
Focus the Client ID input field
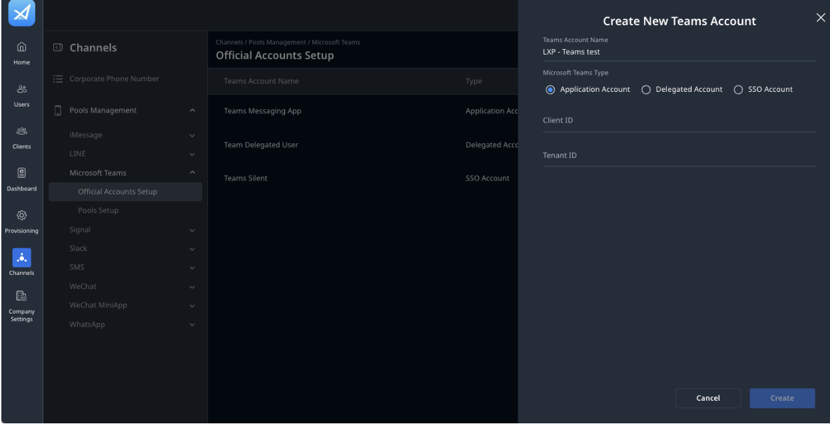tap(679, 120)
